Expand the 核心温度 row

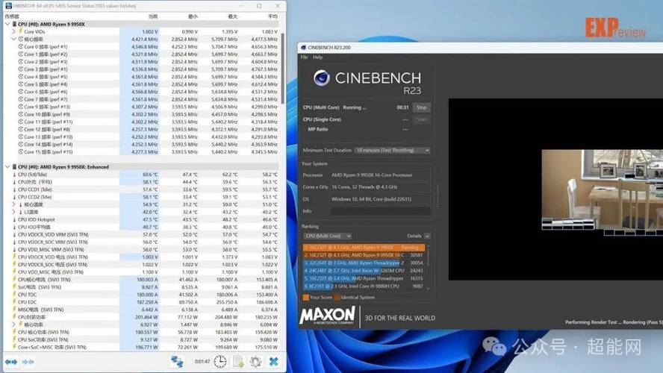[13, 204]
